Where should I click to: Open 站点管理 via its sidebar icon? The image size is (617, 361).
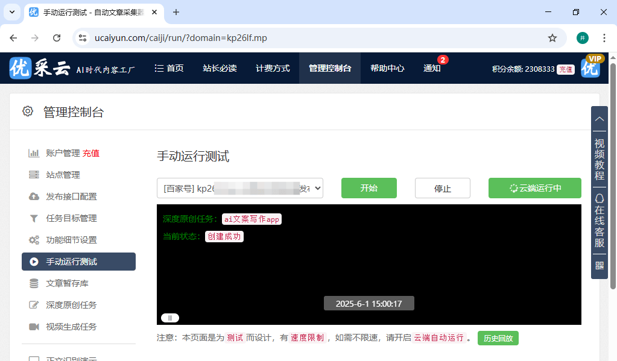34,174
